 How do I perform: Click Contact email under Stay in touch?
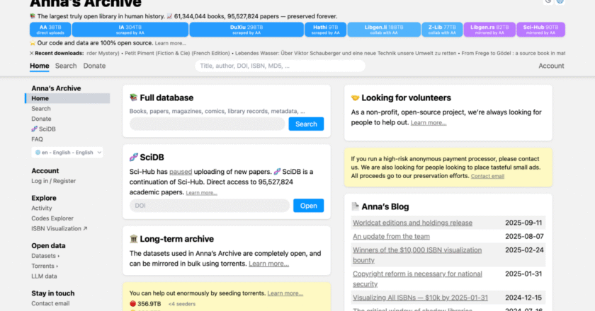50,304
